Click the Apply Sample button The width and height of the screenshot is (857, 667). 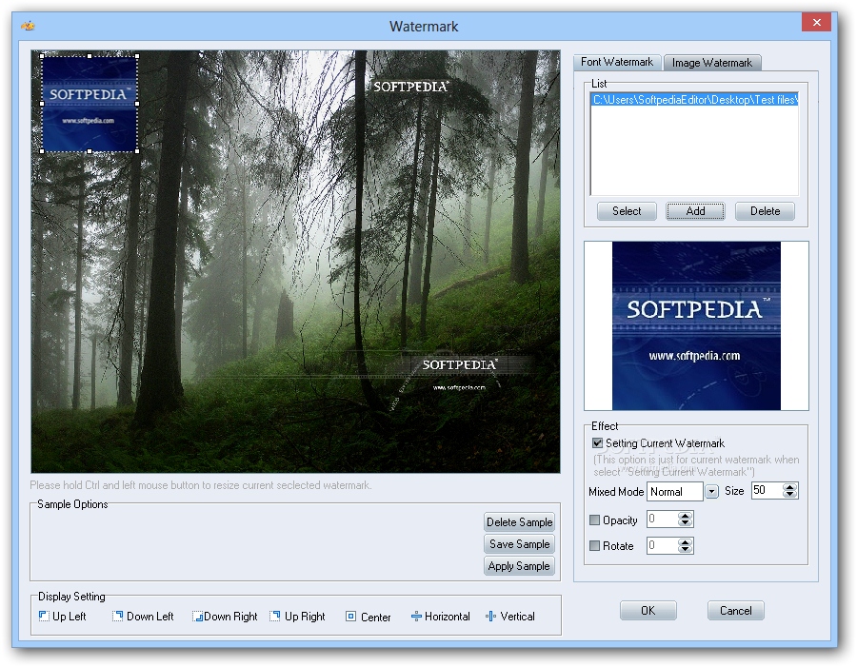[519, 566]
